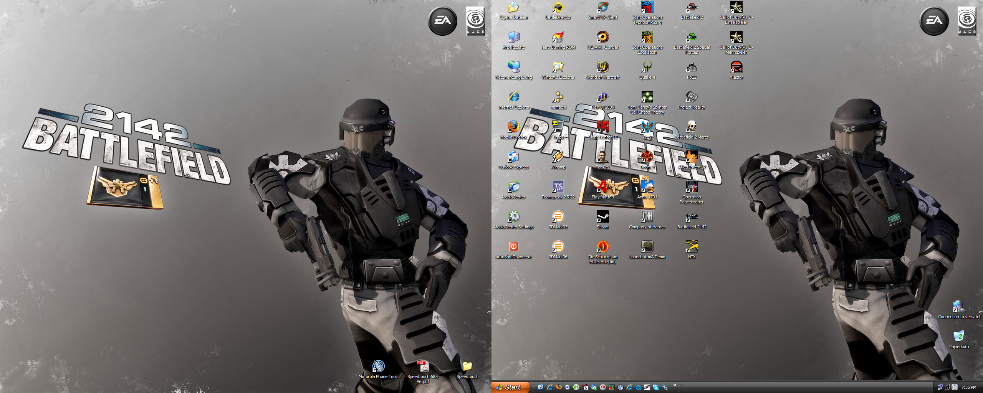Select the Netzwerkumgebung desktop icon

tap(513, 70)
